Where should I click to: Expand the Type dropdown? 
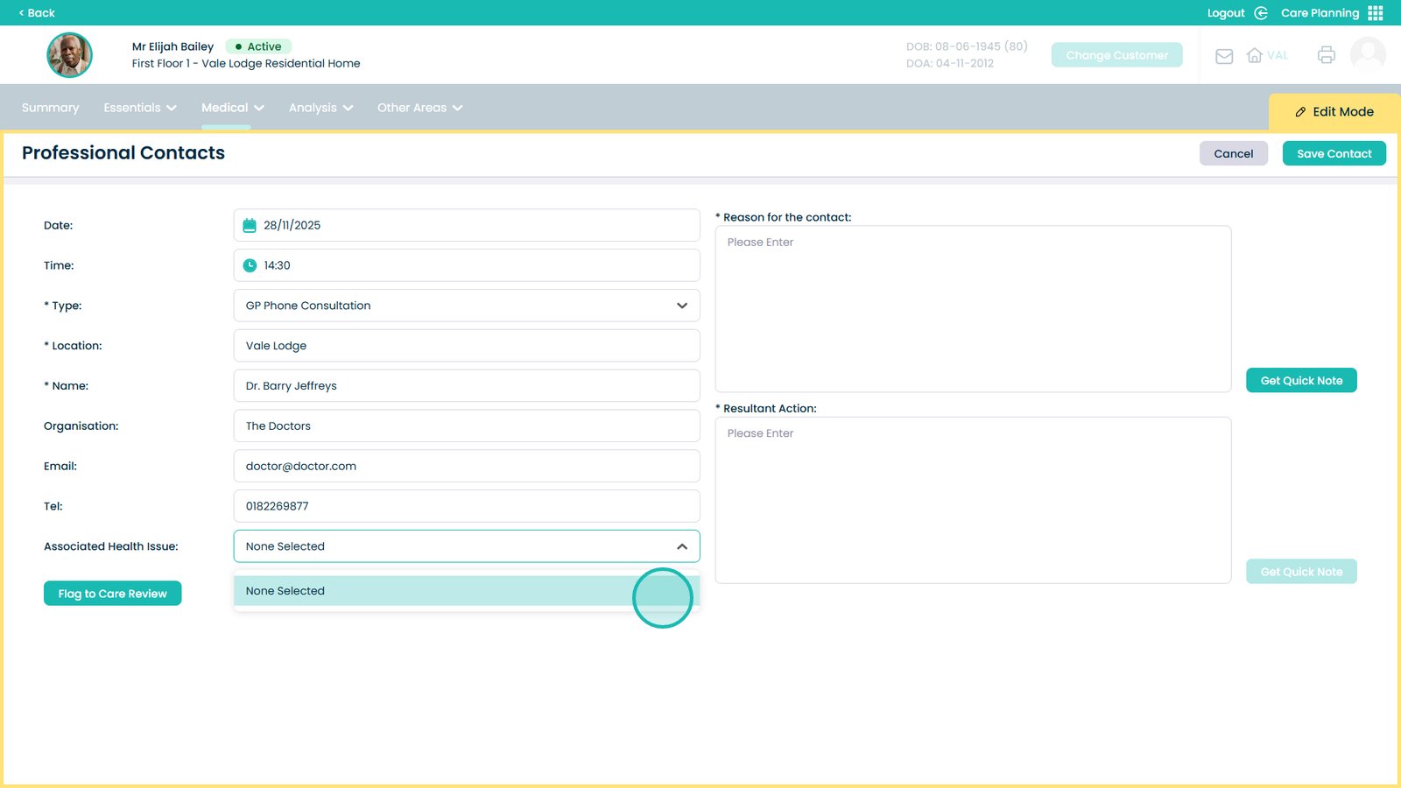[x=681, y=306]
